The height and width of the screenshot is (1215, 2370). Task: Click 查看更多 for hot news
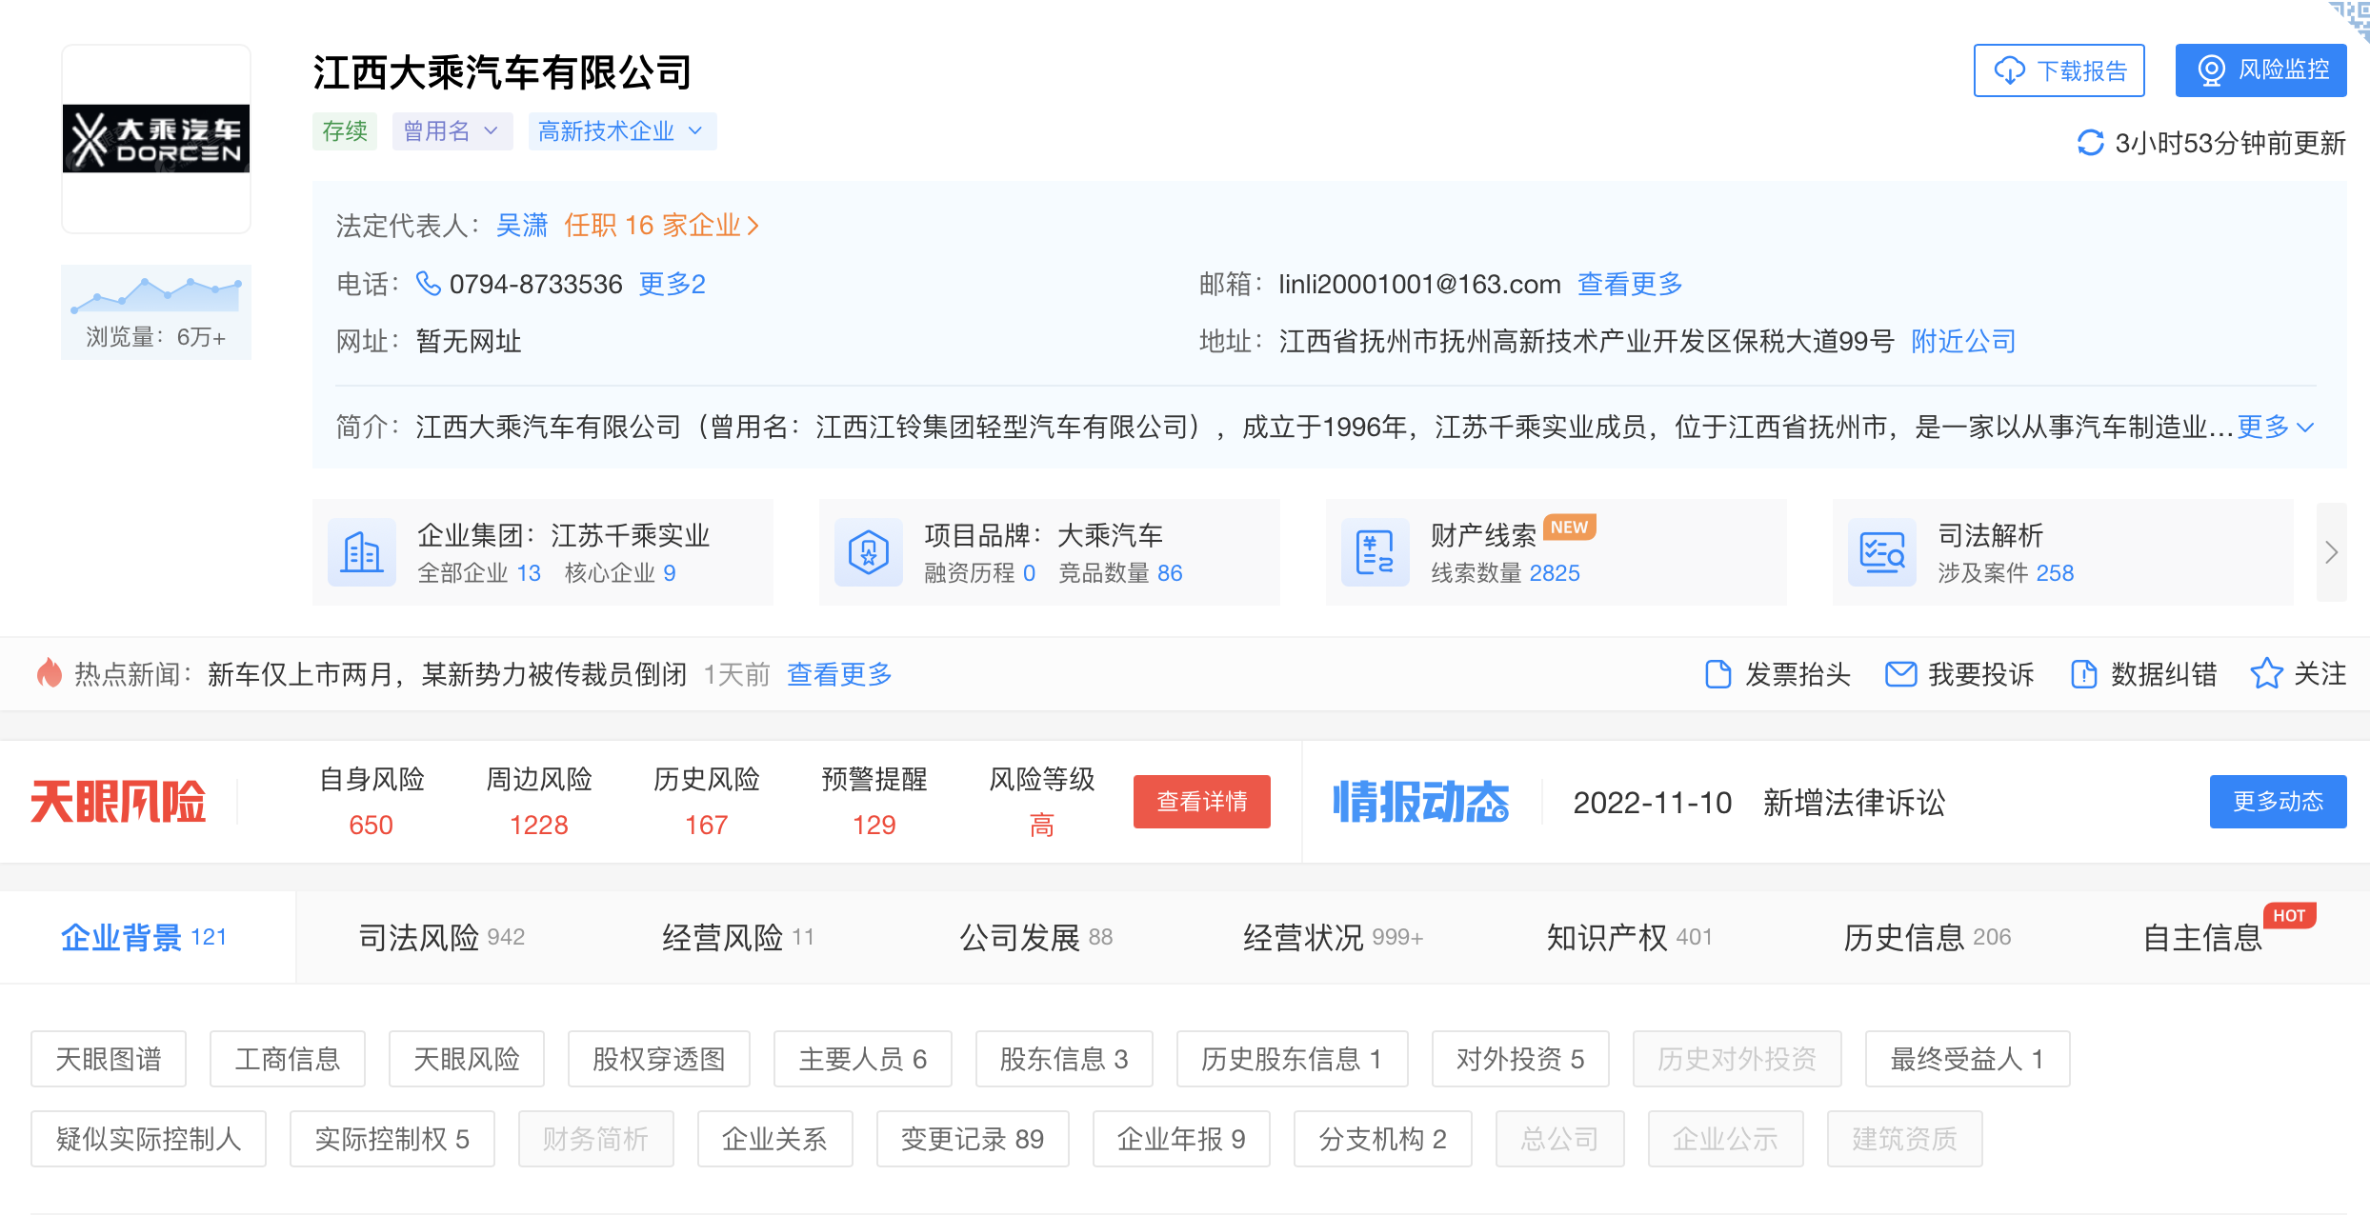(x=839, y=674)
